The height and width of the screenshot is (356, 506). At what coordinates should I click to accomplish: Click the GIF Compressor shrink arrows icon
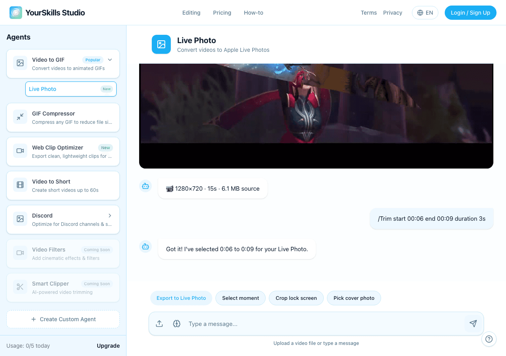[x=20, y=117]
